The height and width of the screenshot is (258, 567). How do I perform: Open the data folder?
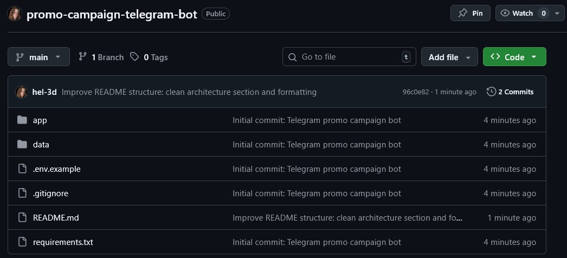(x=41, y=145)
